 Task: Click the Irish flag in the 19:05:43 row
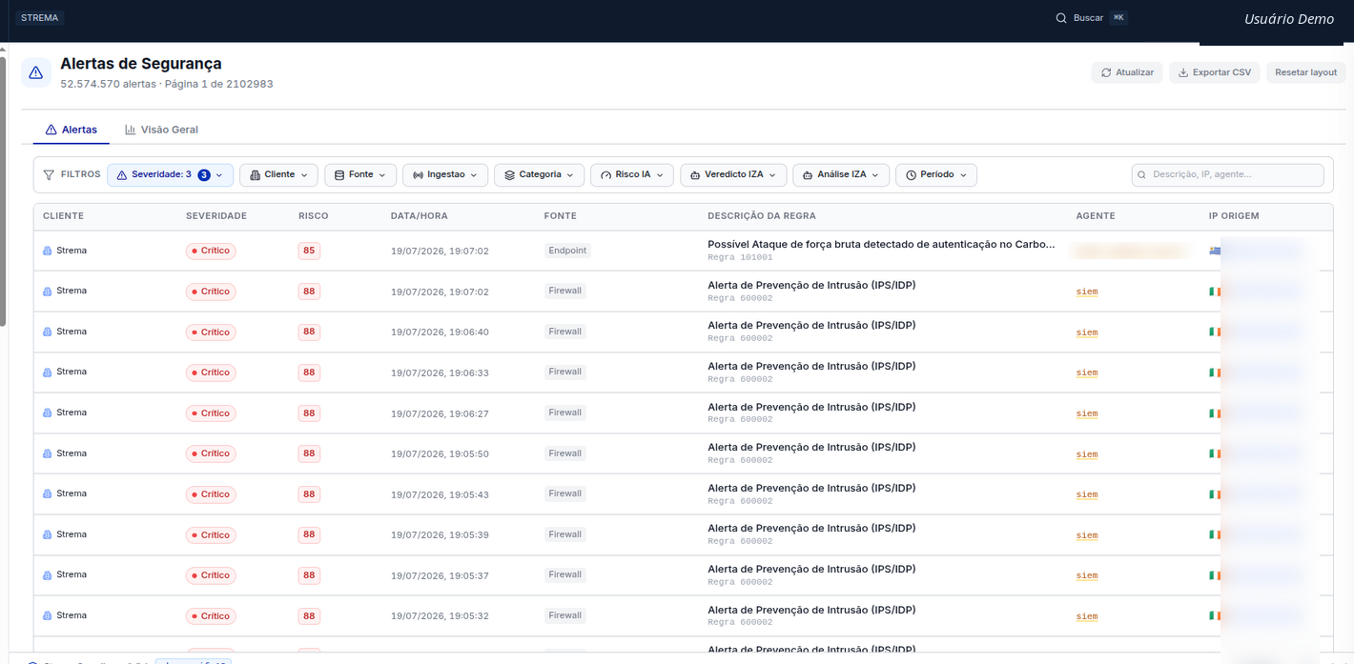pos(1215,494)
